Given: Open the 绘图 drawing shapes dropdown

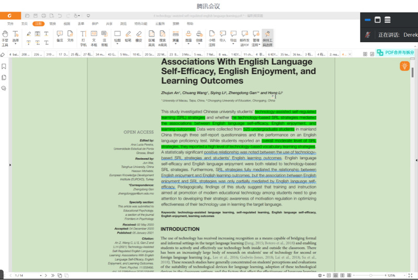Looking at the screenshot, I should pyautogui.click(x=117, y=37).
